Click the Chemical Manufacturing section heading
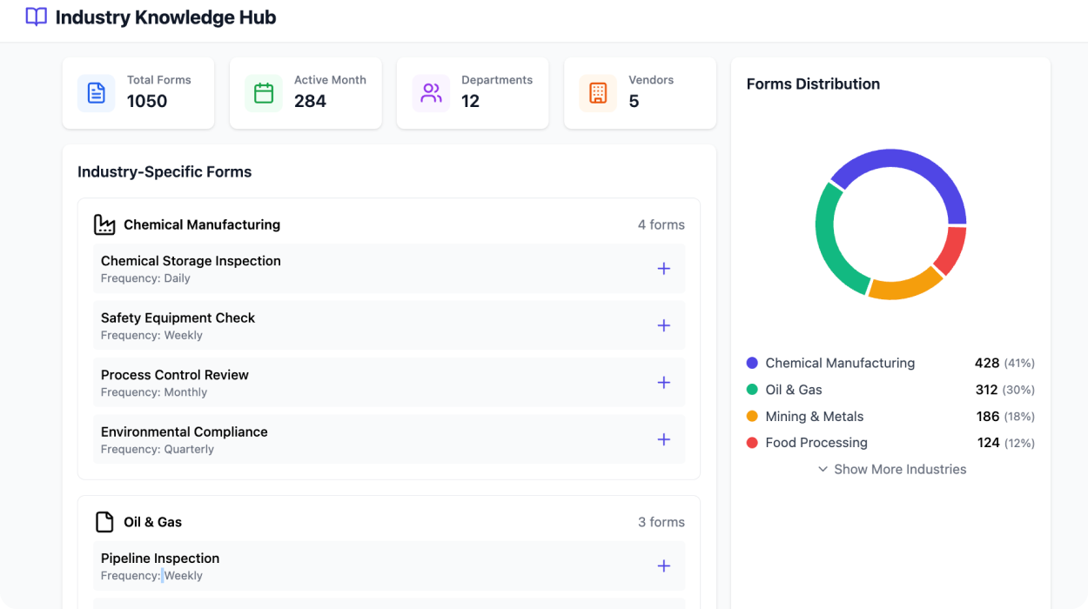This screenshot has width=1088, height=609. (202, 224)
